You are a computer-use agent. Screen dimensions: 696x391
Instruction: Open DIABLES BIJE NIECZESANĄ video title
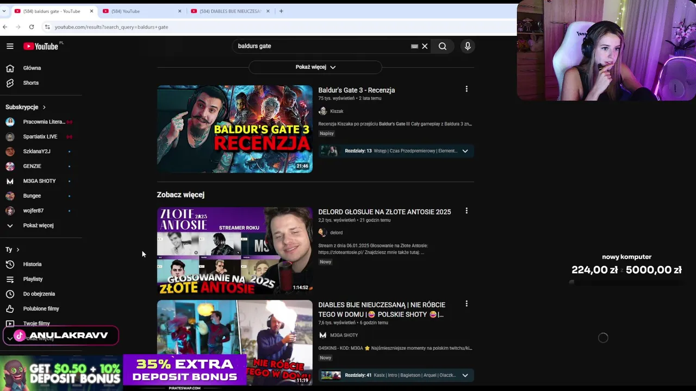pyautogui.click(x=382, y=310)
